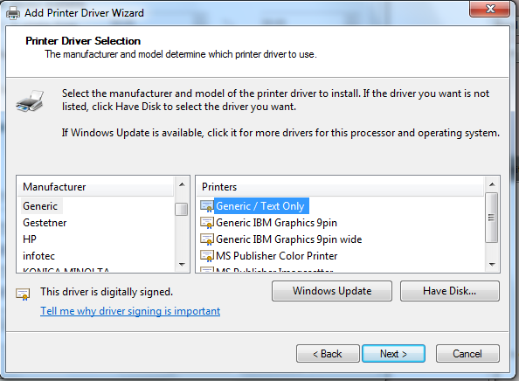Pick the MS Publisher Color Printer driver

[276, 256]
